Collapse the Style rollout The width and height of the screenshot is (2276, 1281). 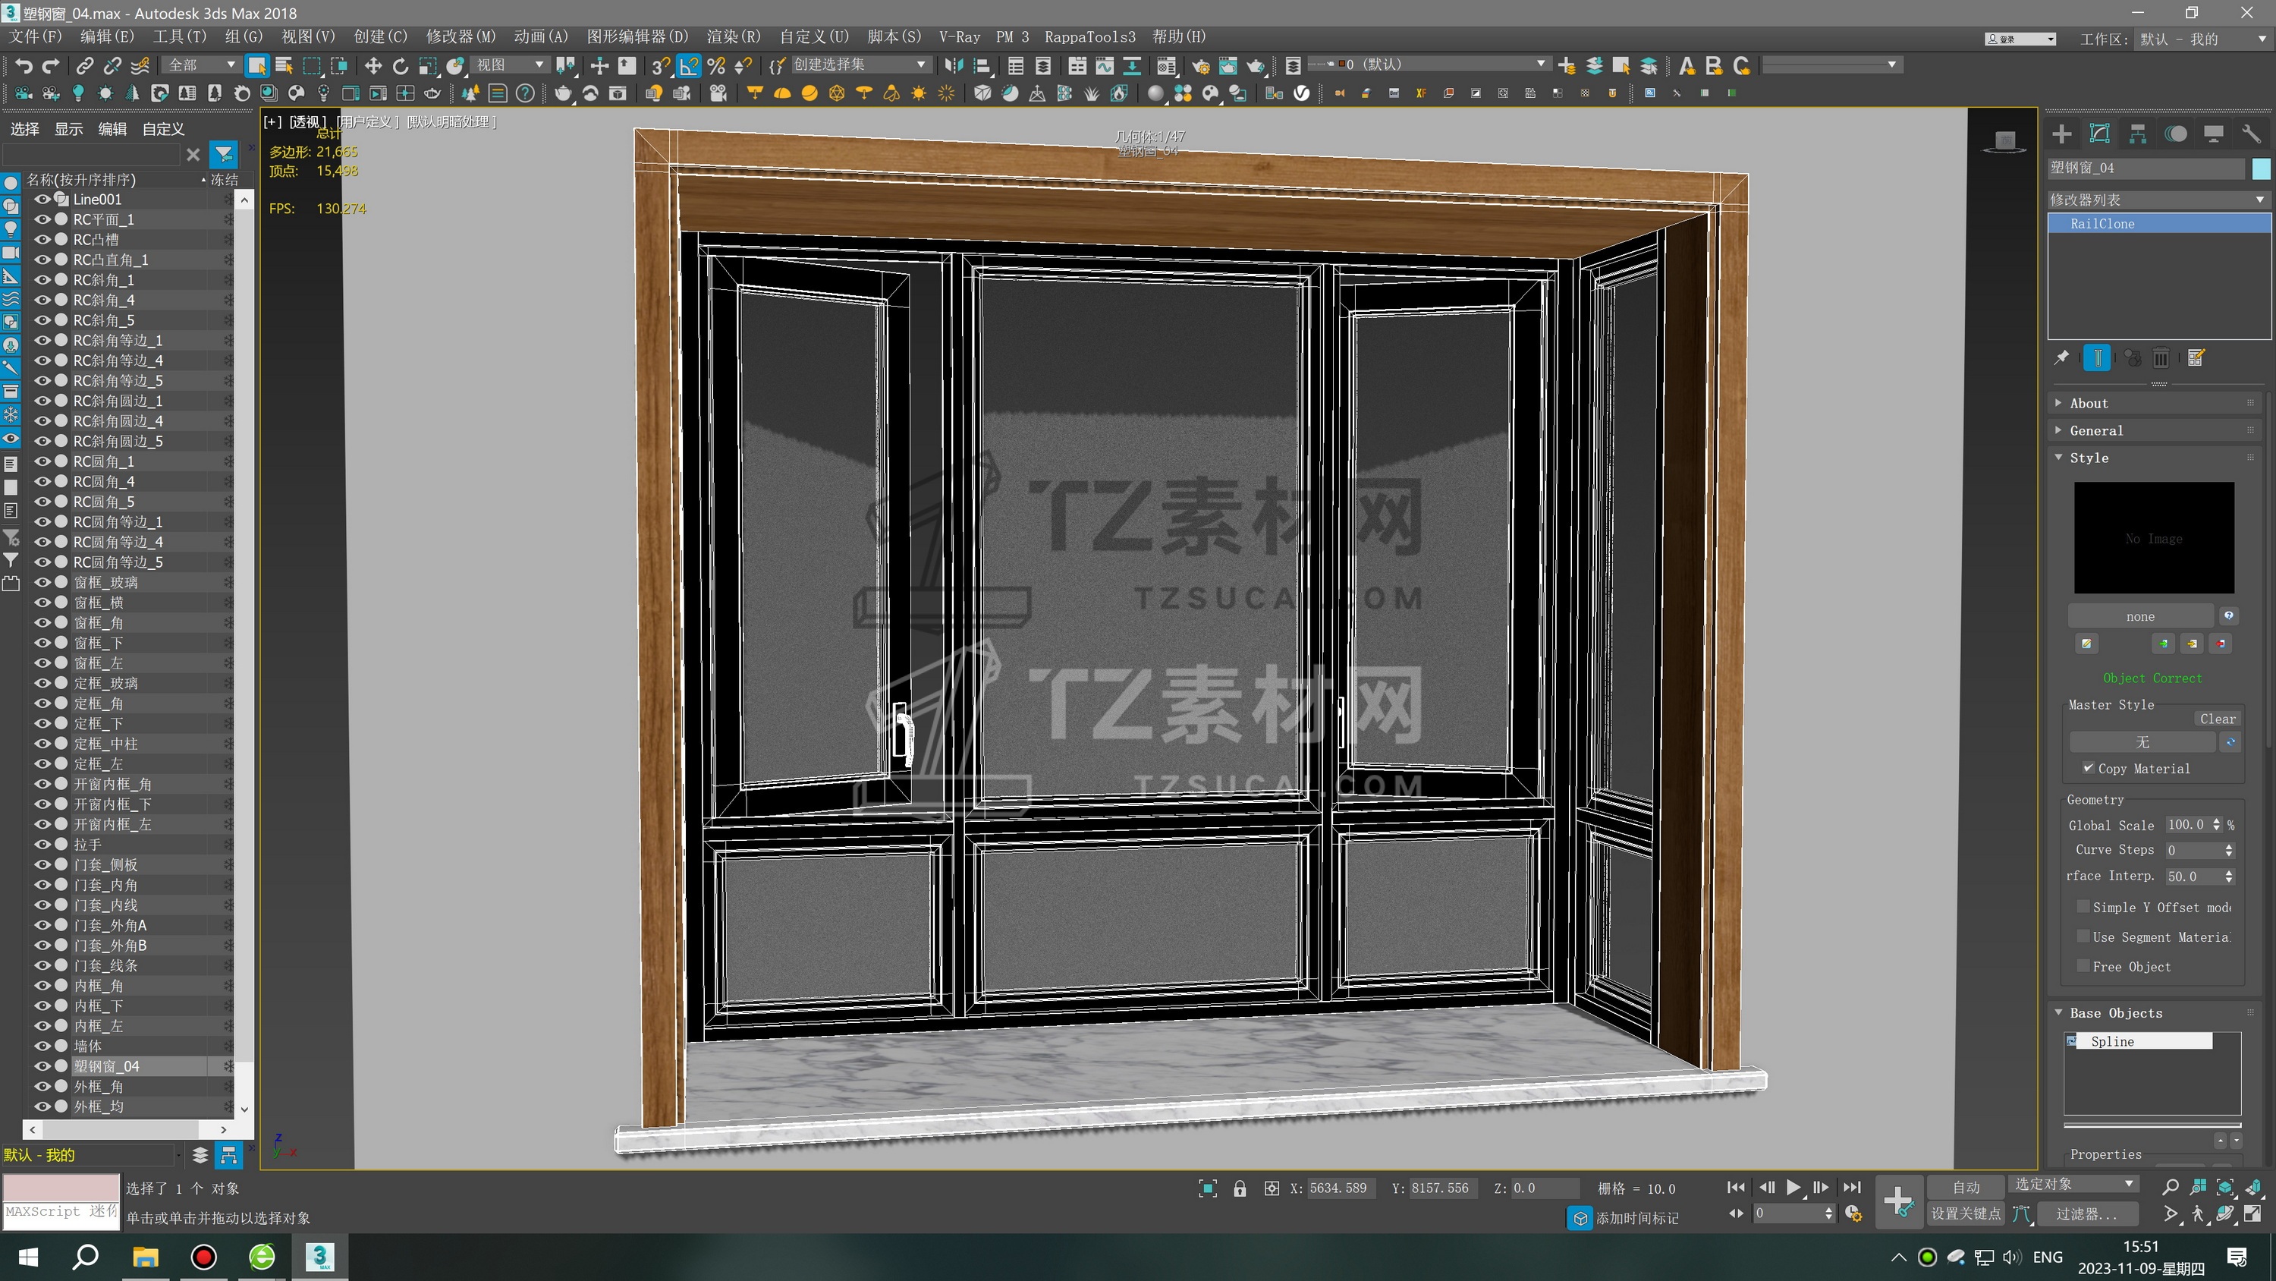(2089, 458)
